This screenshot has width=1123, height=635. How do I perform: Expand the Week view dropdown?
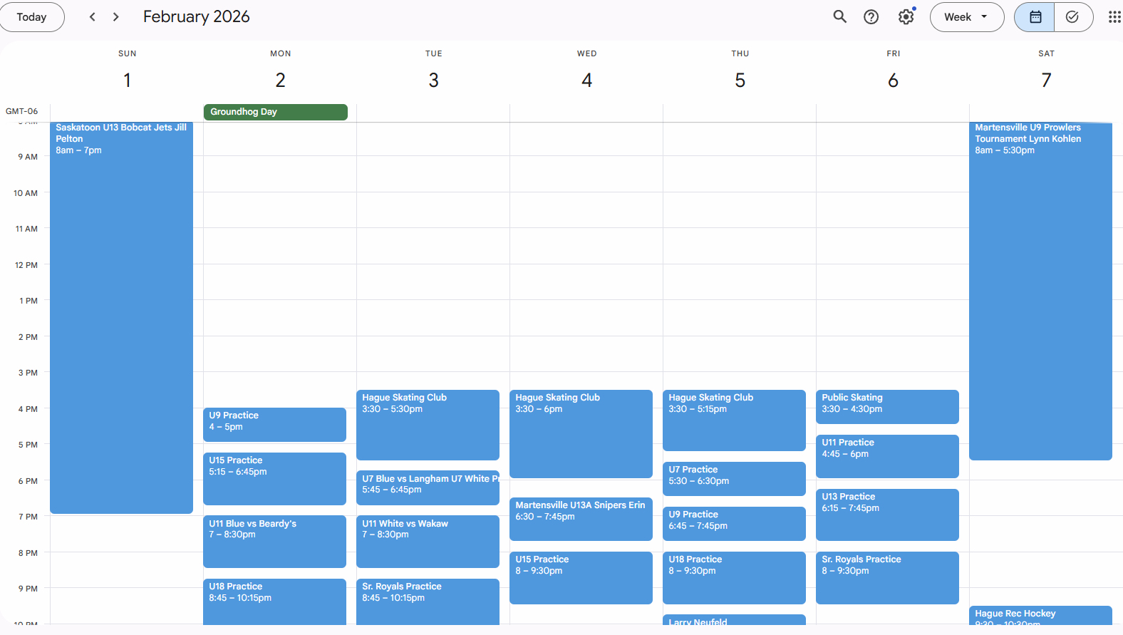click(966, 17)
